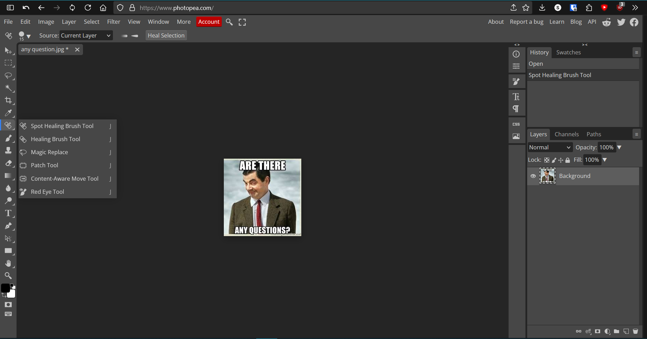The height and width of the screenshot is (339, 647).
Task: Select the Magic Wand tool
Action: 8,88
